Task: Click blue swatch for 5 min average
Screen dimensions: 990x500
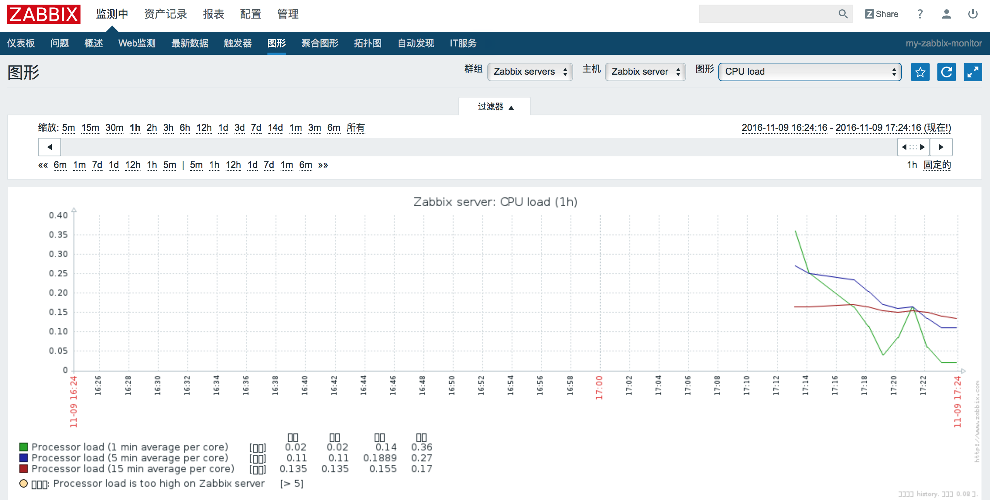Action: 24,458
